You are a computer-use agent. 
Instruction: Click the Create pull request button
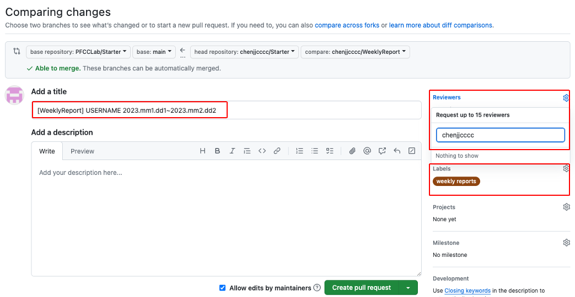(362, 288)
